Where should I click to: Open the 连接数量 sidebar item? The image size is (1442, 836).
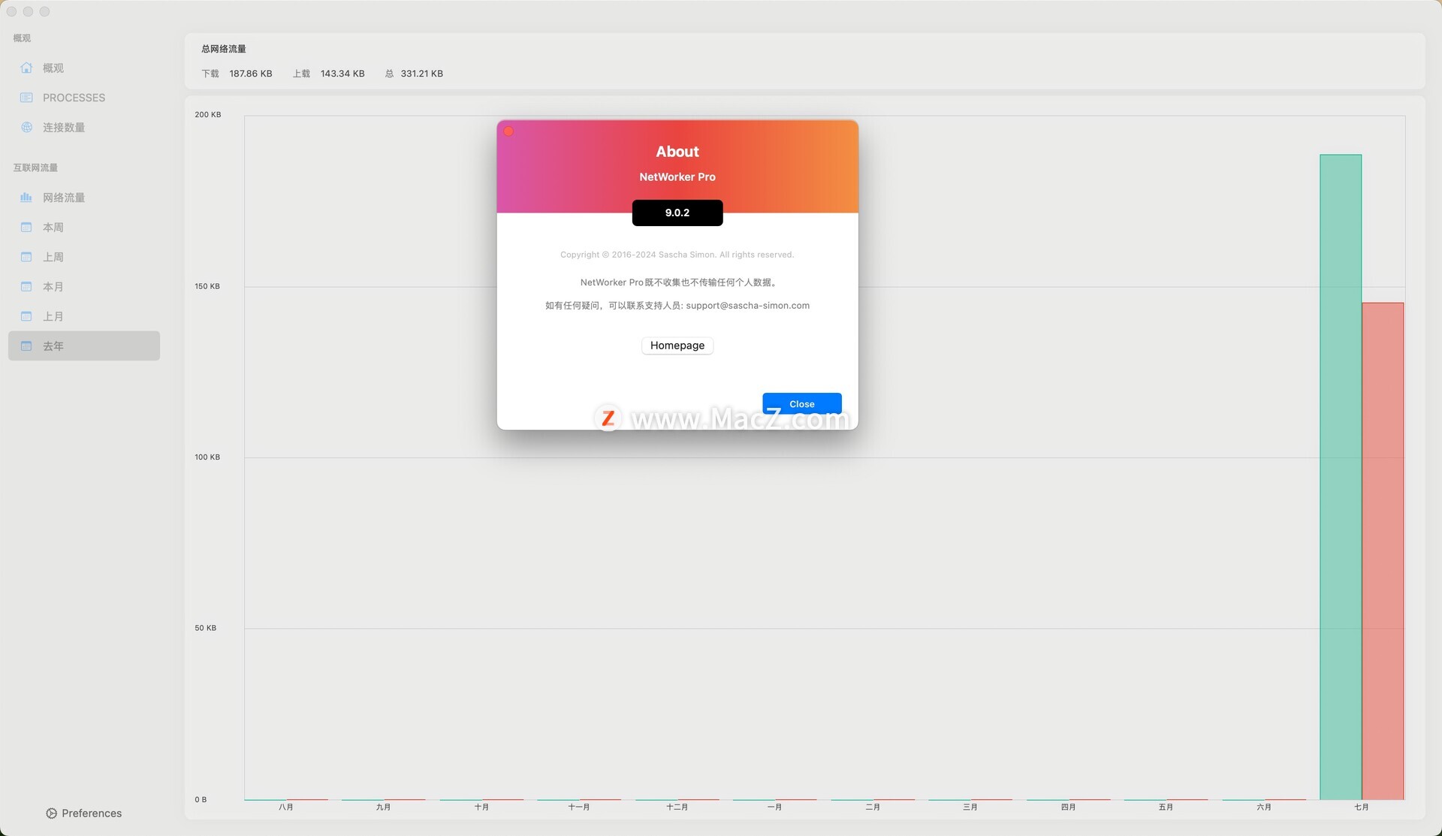point(83,127)
